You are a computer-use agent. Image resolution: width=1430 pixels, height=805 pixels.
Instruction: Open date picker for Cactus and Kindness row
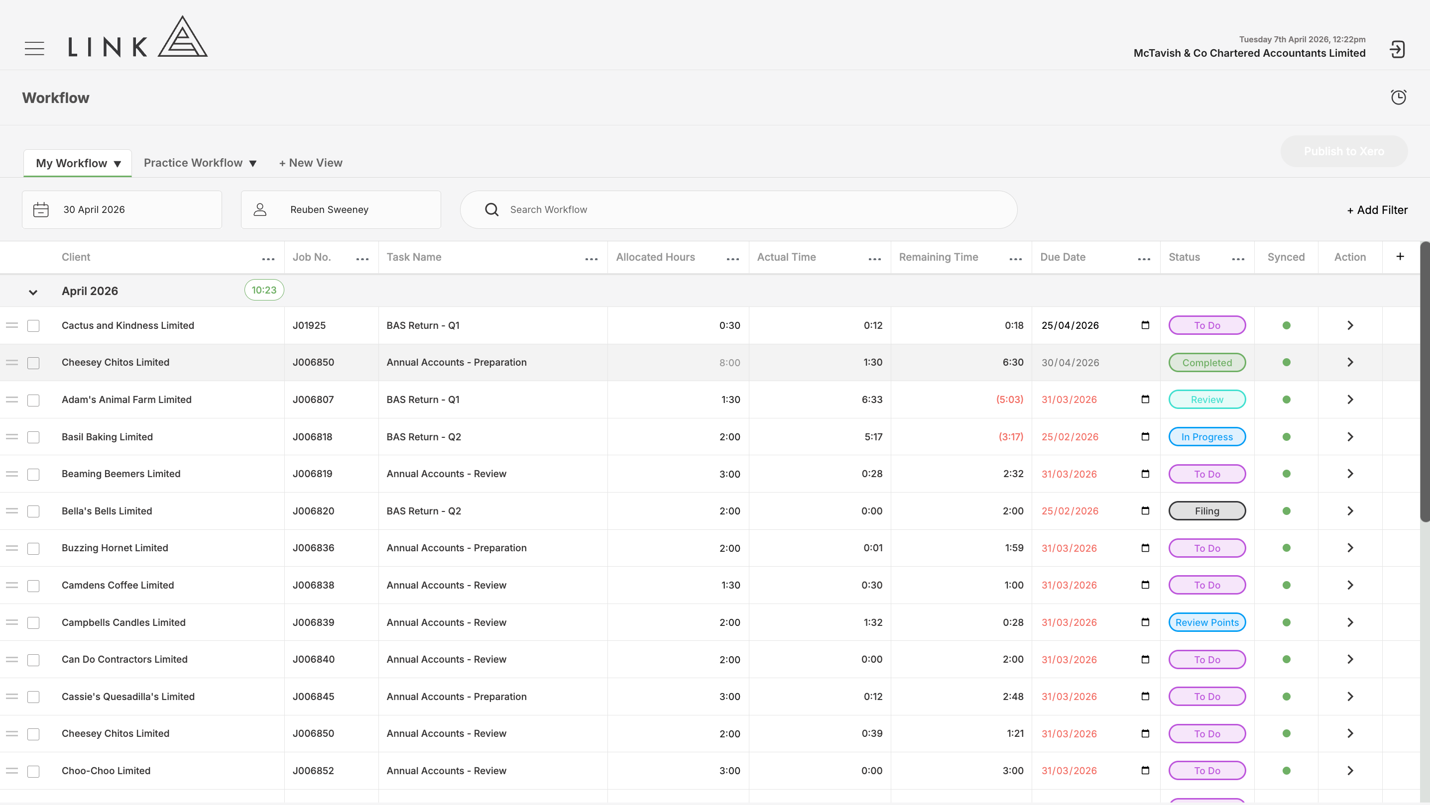[x=1145, y=325]
